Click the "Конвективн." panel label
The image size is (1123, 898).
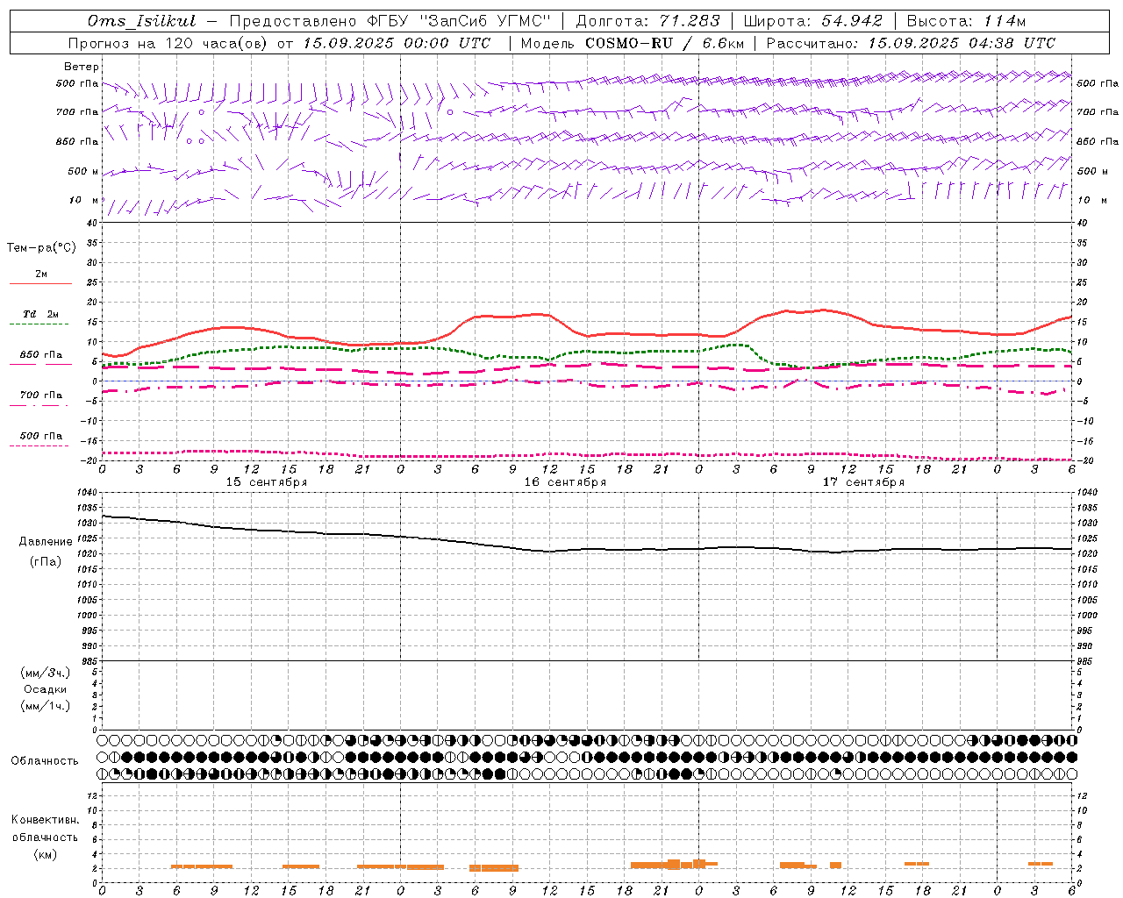[45, 820]
